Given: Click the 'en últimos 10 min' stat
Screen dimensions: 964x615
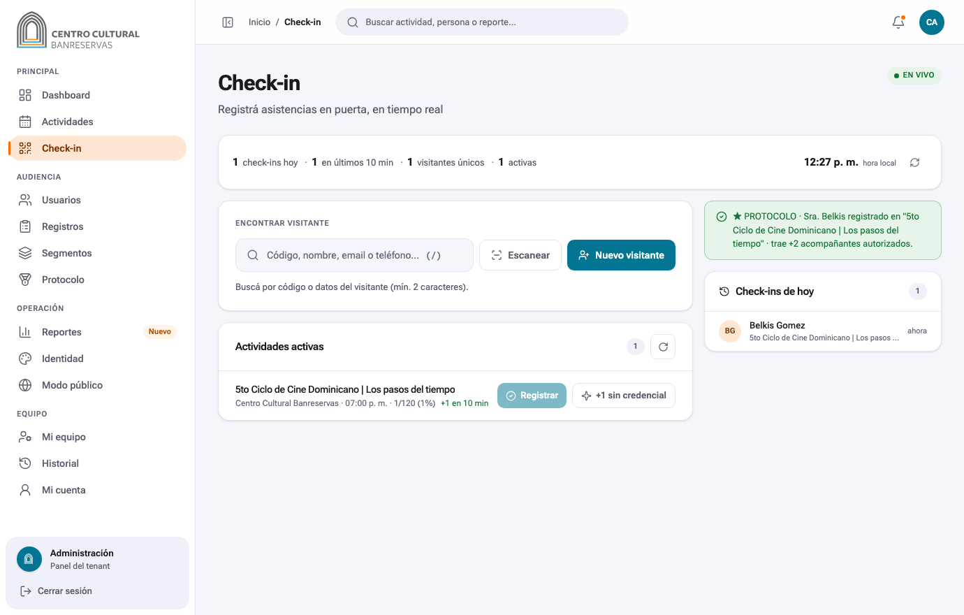Looking at the screenshot, I should (x=353, y=162).
